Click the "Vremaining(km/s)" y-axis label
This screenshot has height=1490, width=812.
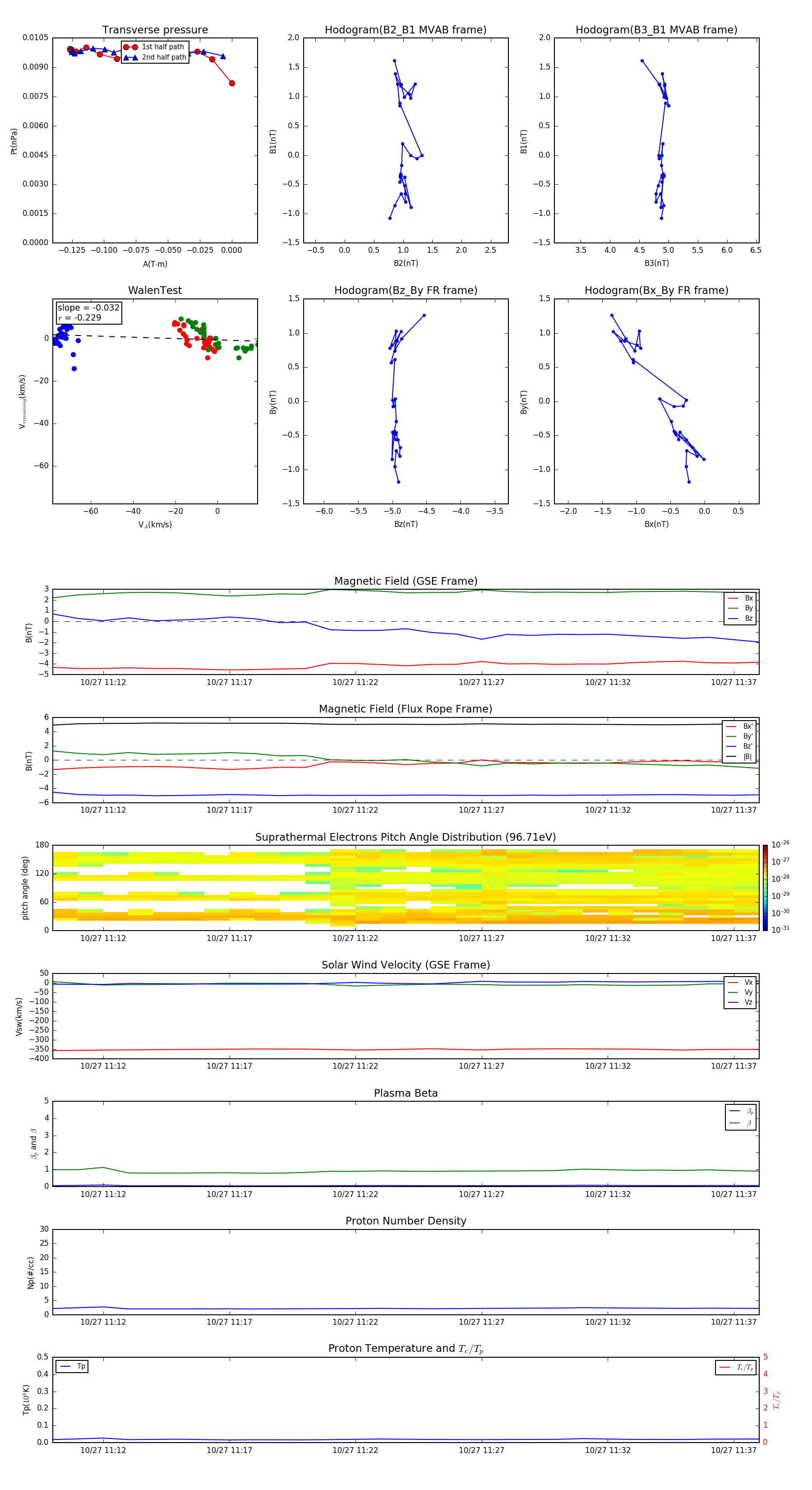point(23,401)
